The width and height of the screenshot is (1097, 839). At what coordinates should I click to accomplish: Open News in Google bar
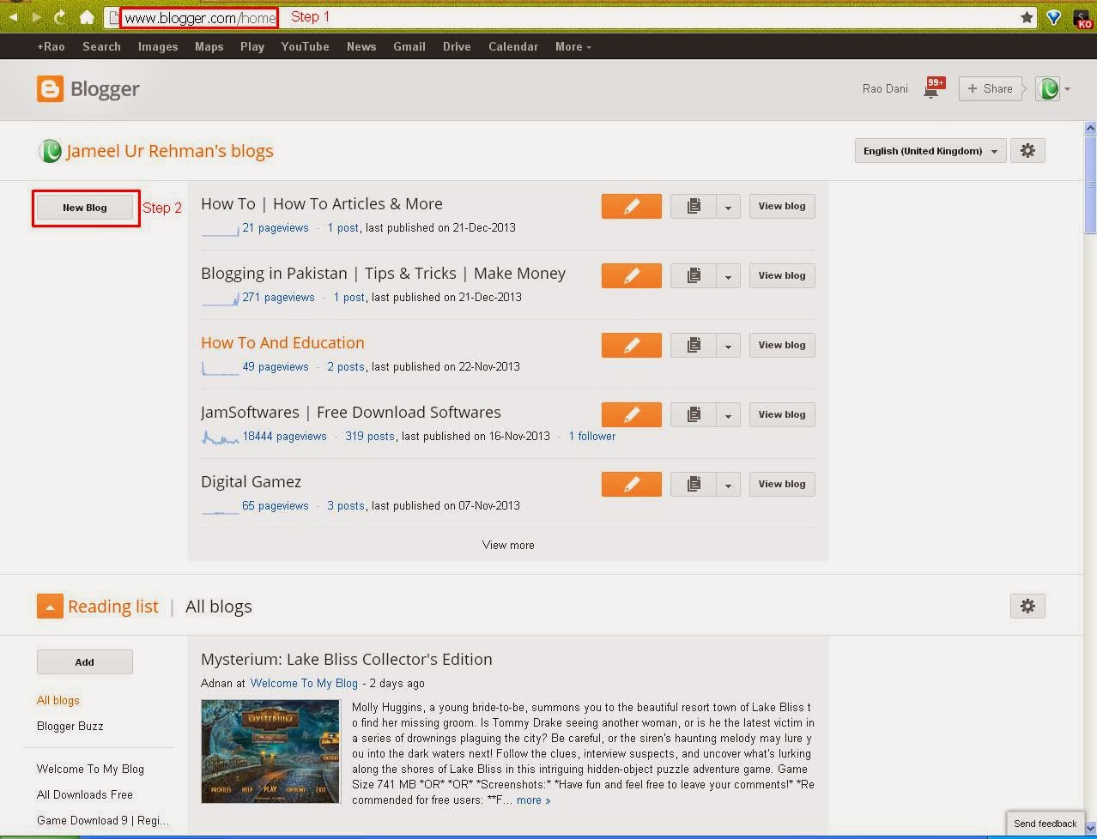pyautogui.click(x=361, y=46)
